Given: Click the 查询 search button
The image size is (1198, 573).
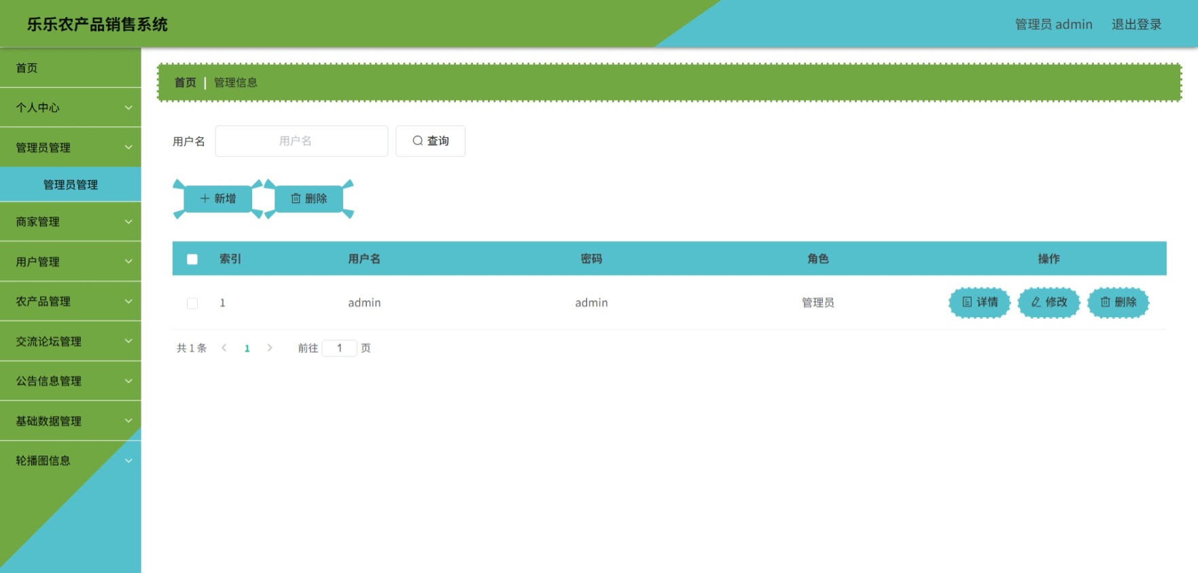Looking at the screenshot, I should tap(431, 141).
